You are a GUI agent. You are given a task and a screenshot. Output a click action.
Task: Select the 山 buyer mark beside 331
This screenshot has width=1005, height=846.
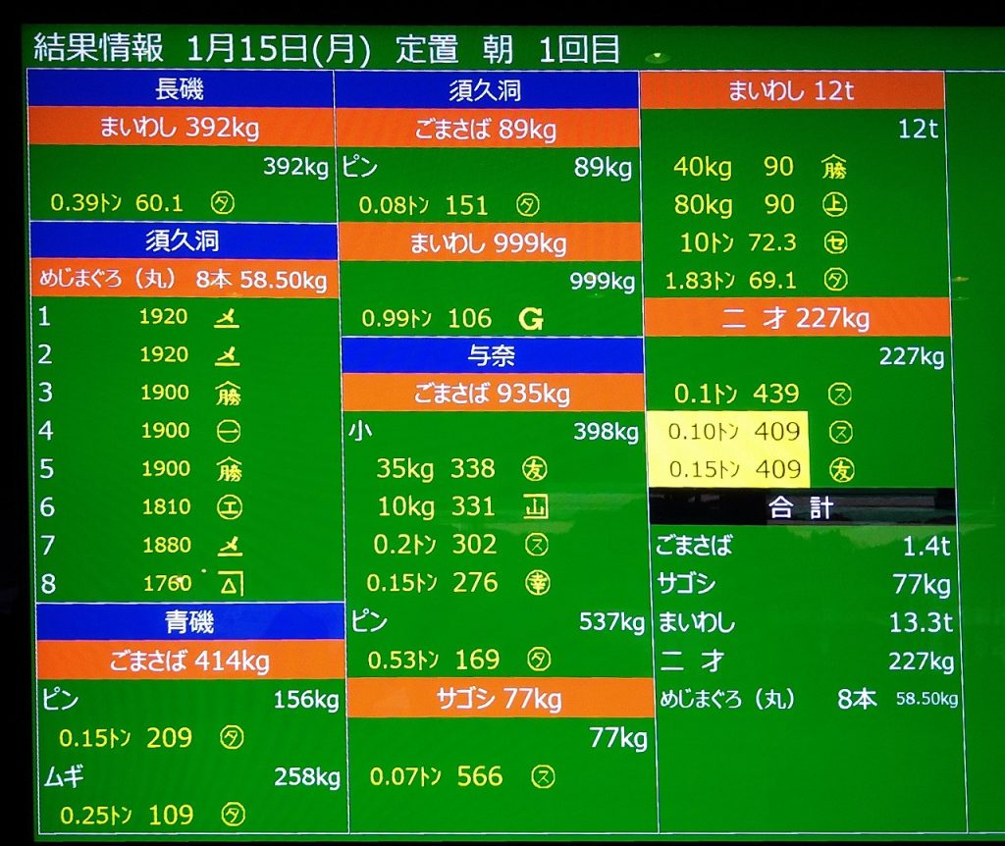536,506
